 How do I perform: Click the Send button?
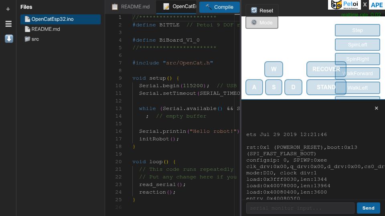(368, 208)
